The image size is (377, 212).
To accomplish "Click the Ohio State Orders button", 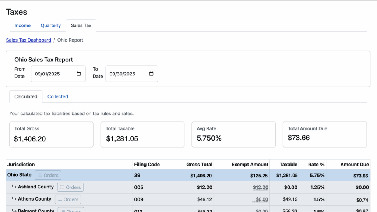I will click(48, 175).
